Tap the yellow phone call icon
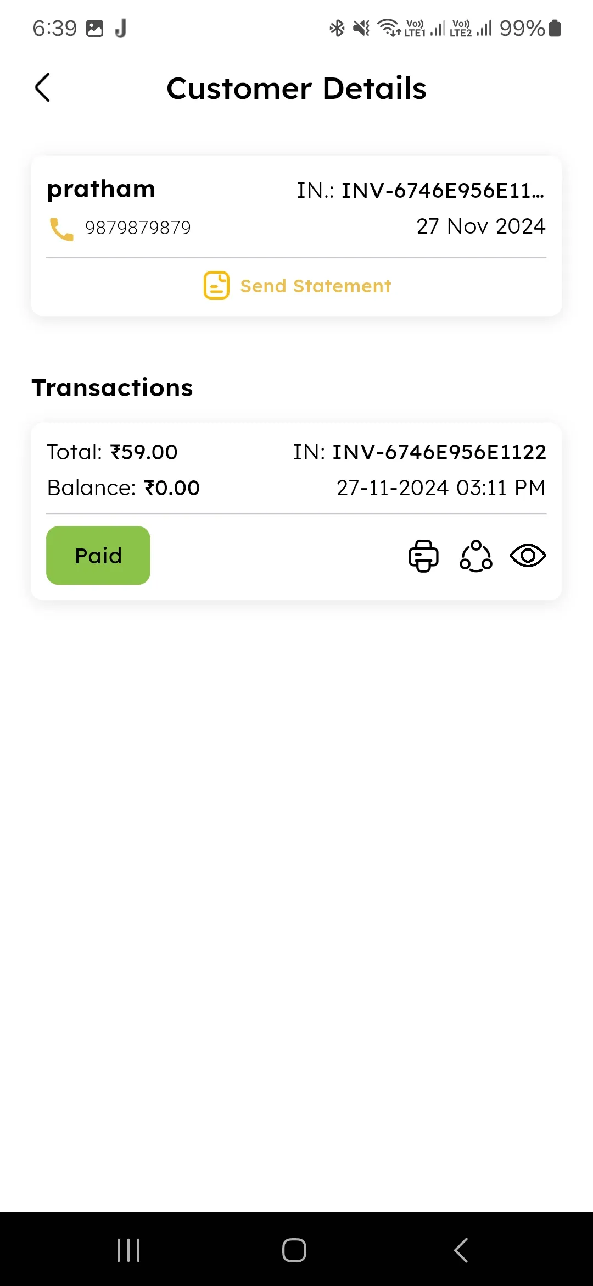The height and width of the screenshot is (1286, 593). pyautogui.click(x=61, y=229)
